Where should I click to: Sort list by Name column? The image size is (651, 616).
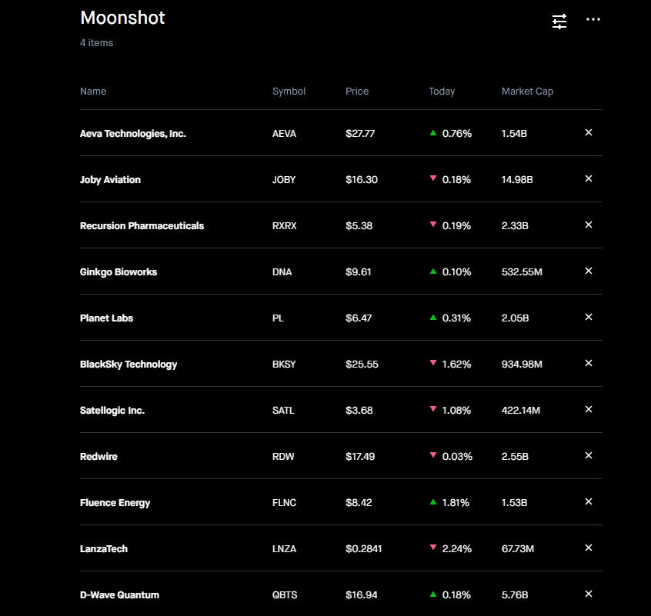coord(93,92)
